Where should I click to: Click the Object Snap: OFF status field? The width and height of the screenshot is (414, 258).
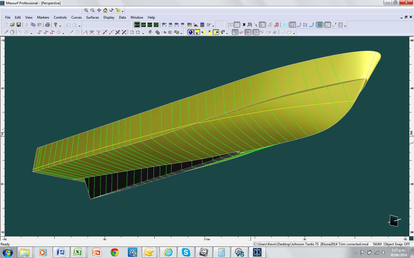coord(397,244)
